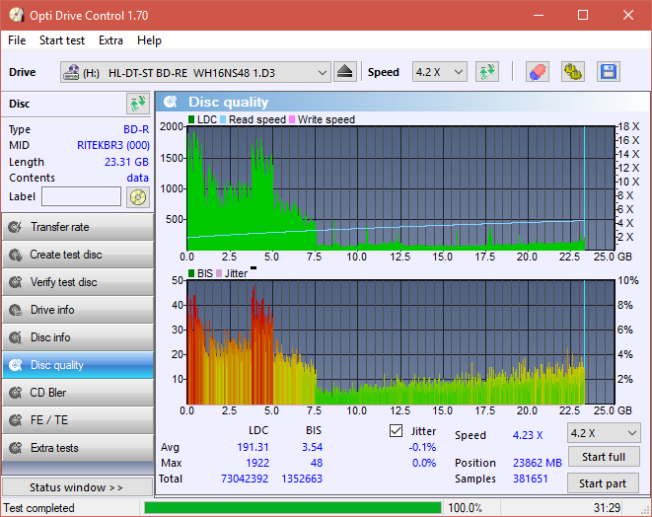The width and height of the screenshot is (652, 517).
Task: Click the eject disc tray icon
Action: tap(344, 72)
